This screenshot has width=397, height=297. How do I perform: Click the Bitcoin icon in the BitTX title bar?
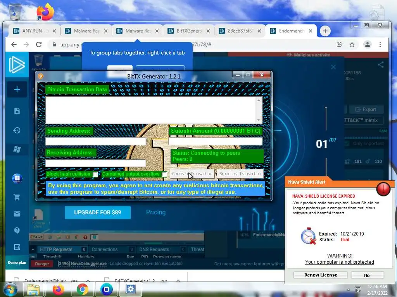pyautogui.click(x=40, y=76)
